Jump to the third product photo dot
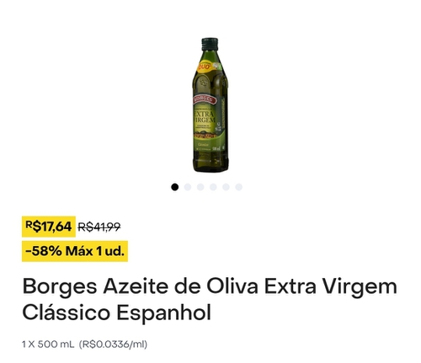This screenshot has width=421, height=363. click(200, 187)
